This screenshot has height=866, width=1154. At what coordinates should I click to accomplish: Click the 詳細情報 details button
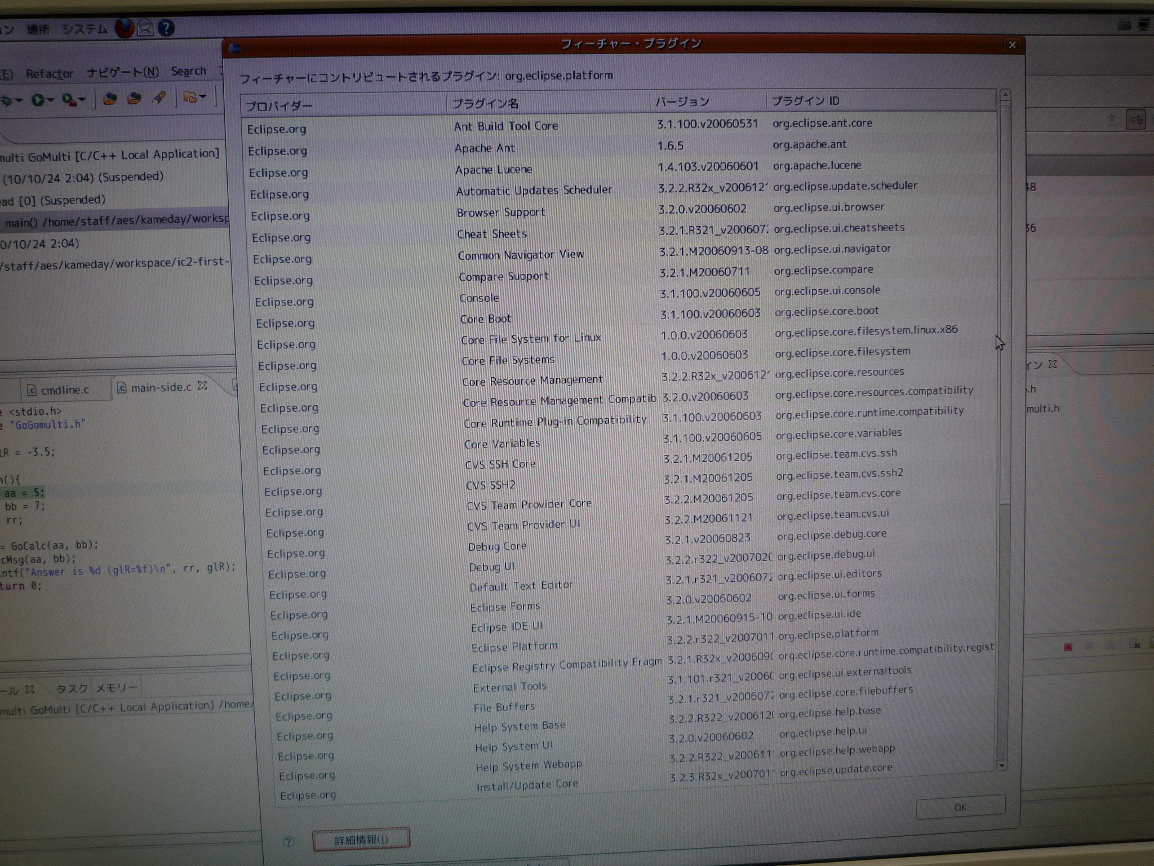[x=361, y=840]
